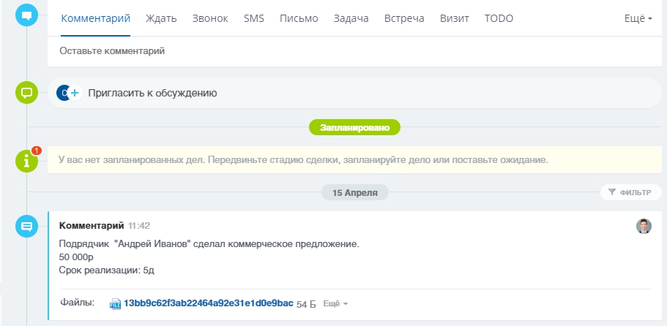Click the file icon next to attachment name
This screenshot has height=326, width=667.
pyautogui.click(x=115, y=303)
